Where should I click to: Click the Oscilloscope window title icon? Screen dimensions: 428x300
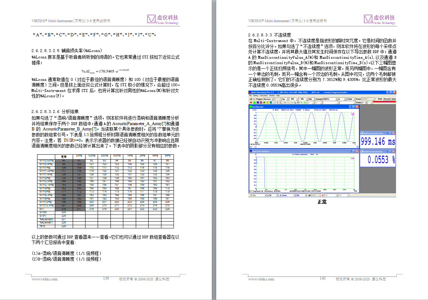pyautogui.click(x=251, y=107)
